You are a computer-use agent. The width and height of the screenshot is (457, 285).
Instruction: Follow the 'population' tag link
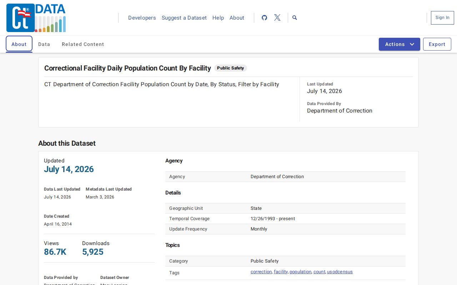pyautogui.click(x=300, y=272)
